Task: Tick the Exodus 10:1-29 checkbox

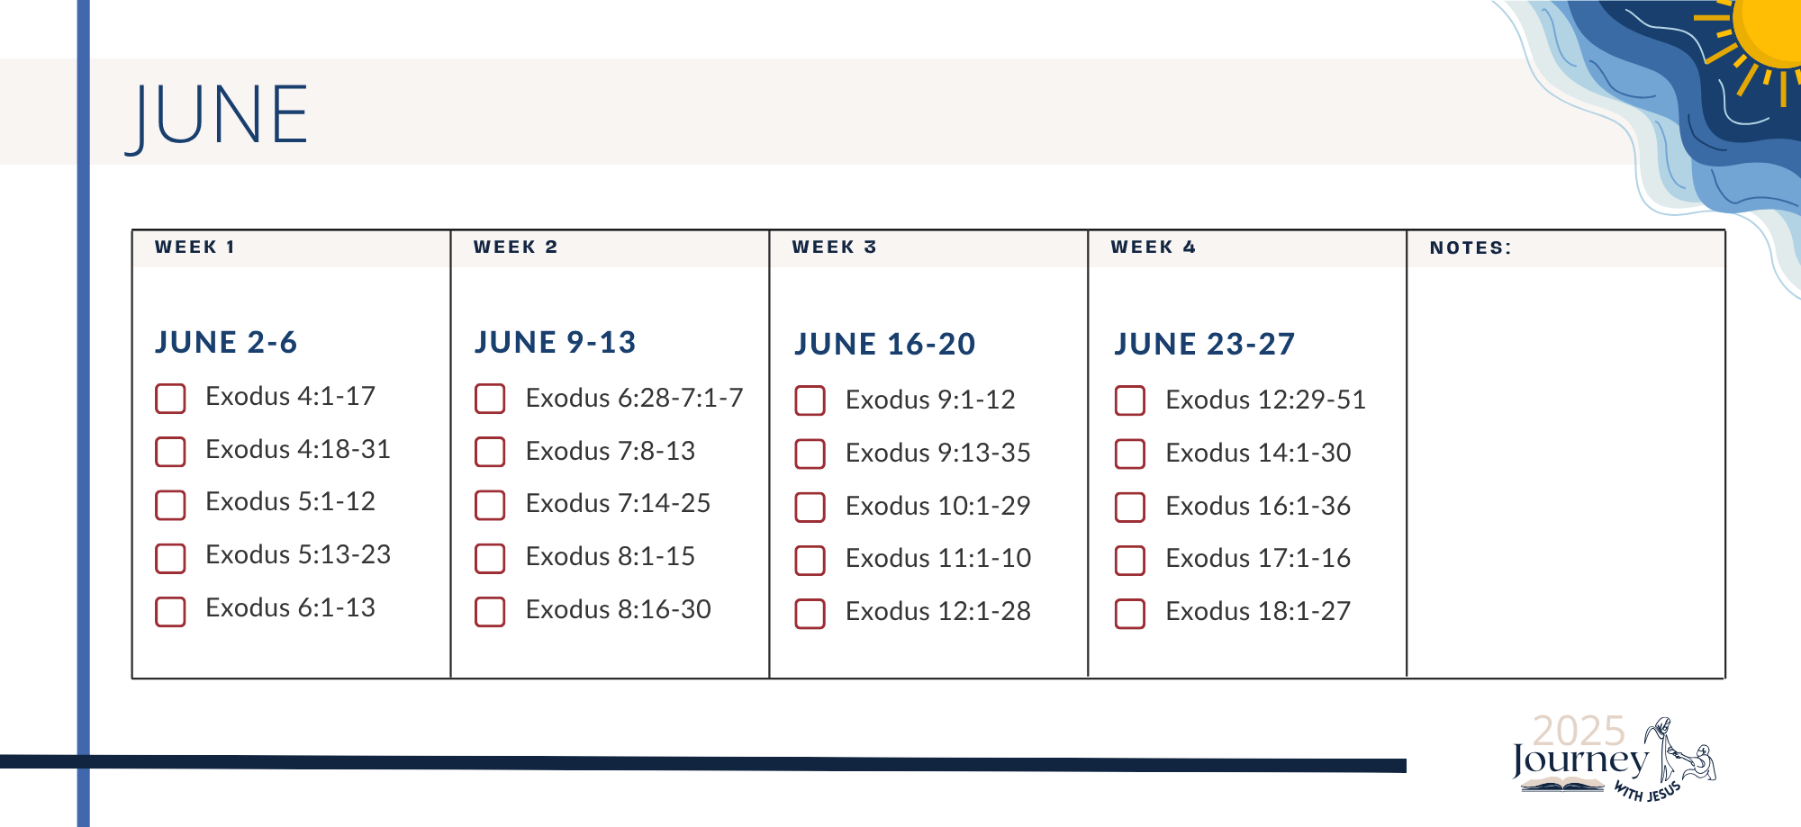Action: pyautogui.click(x=810, y=507)
